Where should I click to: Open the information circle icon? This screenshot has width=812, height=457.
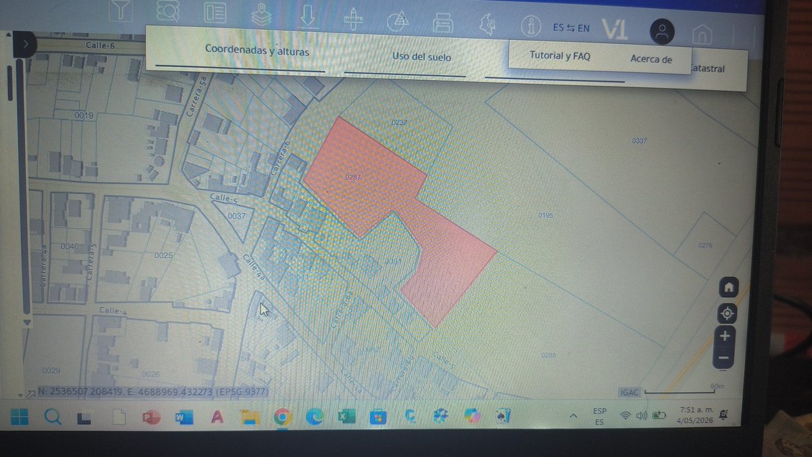(x=531, y=26)
